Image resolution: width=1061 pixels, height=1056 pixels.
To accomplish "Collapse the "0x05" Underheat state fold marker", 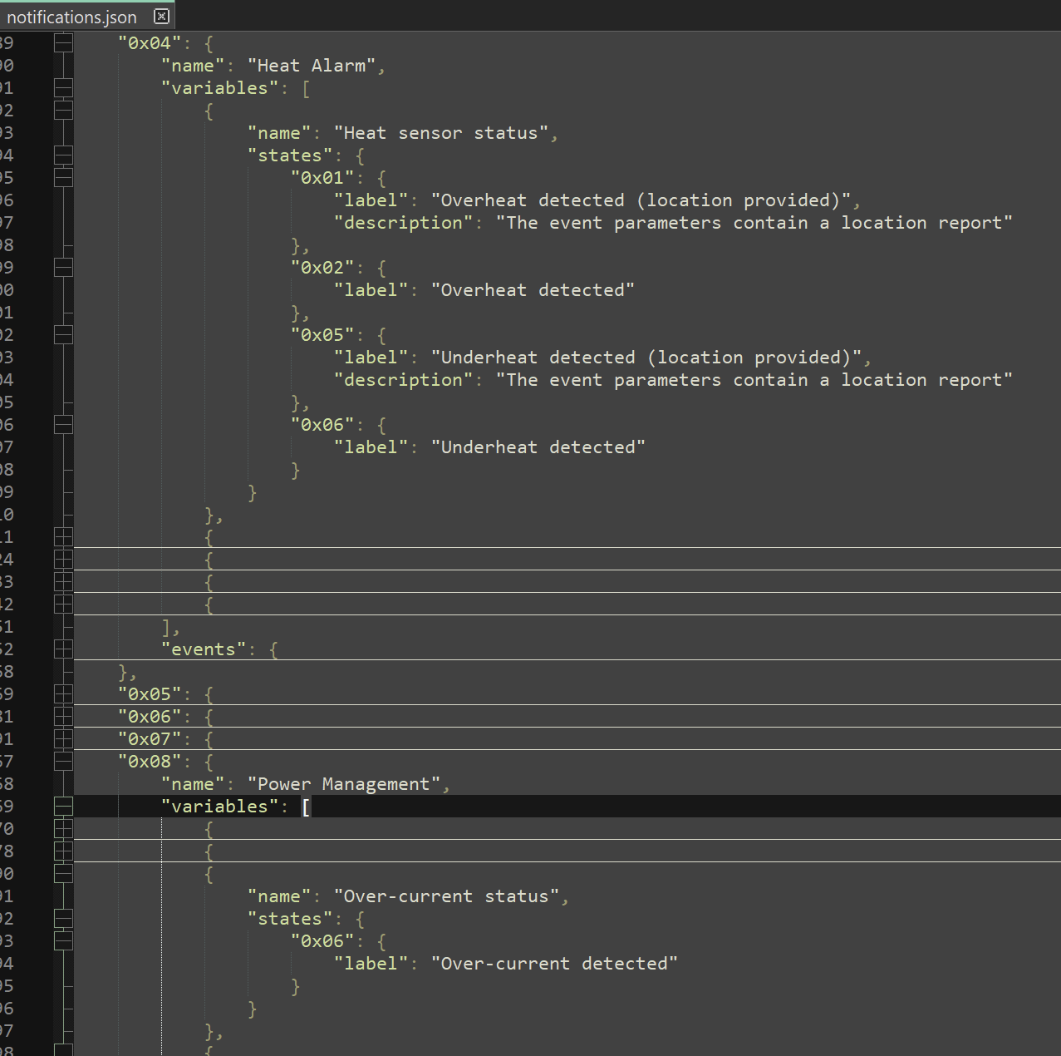I will (x=63, y=334).
